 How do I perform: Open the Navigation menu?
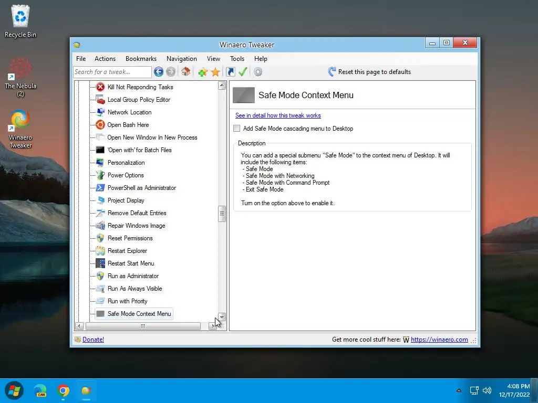point(181,59)
